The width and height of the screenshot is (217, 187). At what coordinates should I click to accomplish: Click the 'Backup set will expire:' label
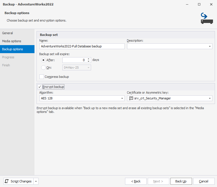[x=54, y=54]
